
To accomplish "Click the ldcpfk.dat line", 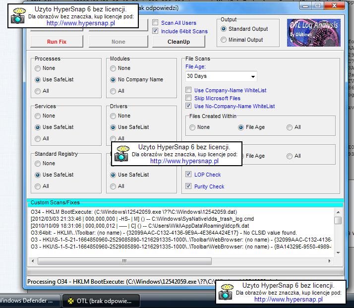I will click(x=140, y=226).
